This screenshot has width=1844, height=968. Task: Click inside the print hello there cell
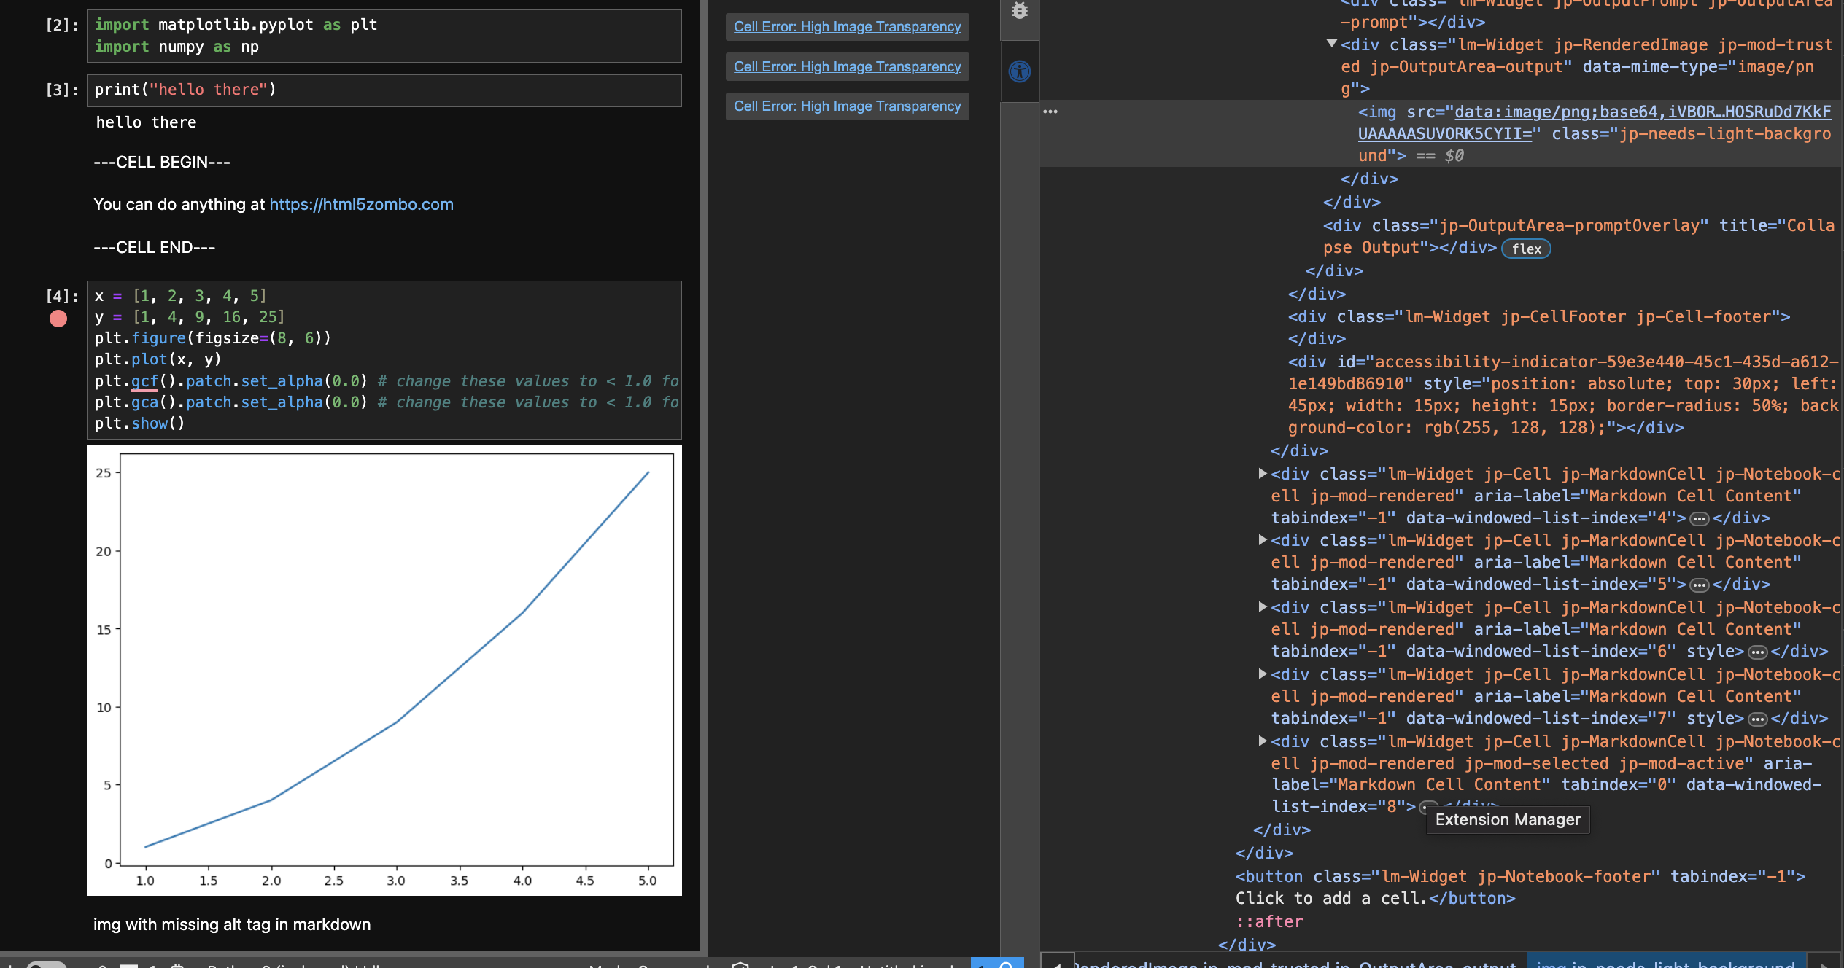[384, 90]
